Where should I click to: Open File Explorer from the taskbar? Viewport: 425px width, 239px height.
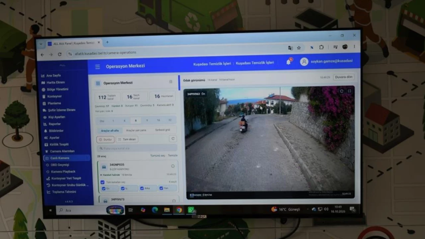(x=167, y=210)
